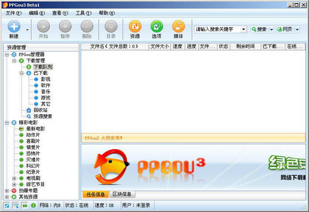Click the 劲爆专题 red icon
The image size is (309, 212).
click(x=14, y=190)
